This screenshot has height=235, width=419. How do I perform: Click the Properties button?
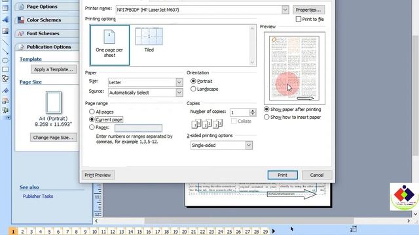[308, 10]
